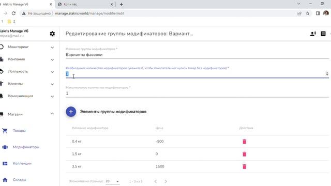Edit modifier group name field
Viewport: 331px width, 186px height.
tap(197, 55)
